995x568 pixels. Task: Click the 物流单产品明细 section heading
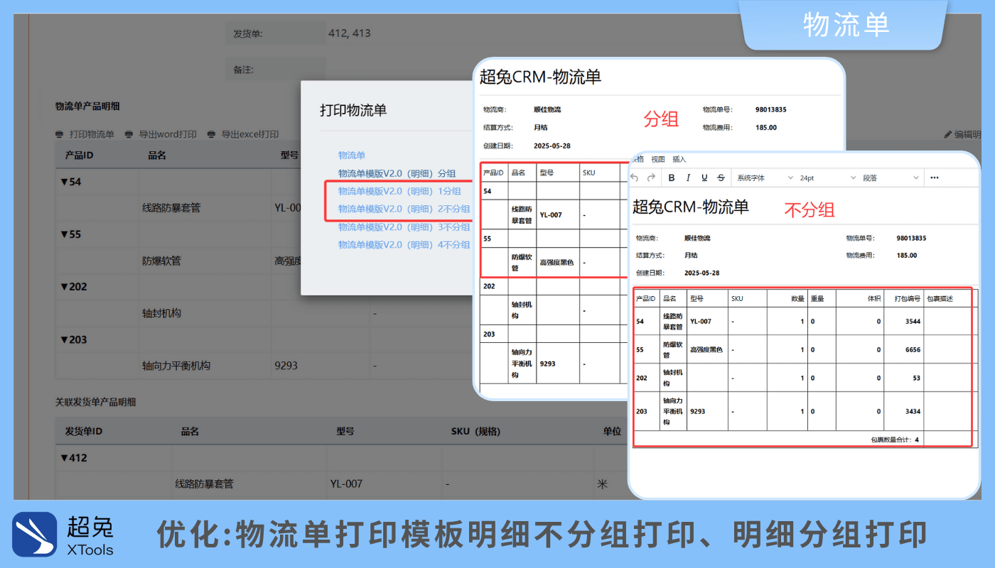click(x=87, y=106)
